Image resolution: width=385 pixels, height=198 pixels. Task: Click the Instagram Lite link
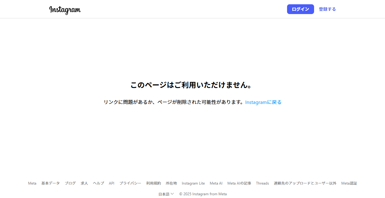[x=193, y=183]
